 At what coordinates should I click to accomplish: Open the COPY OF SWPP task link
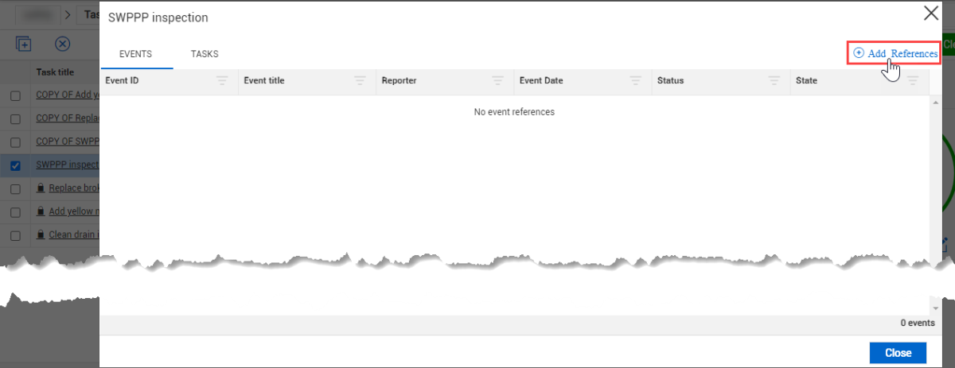pyautogui.click(x=67, y=141)
